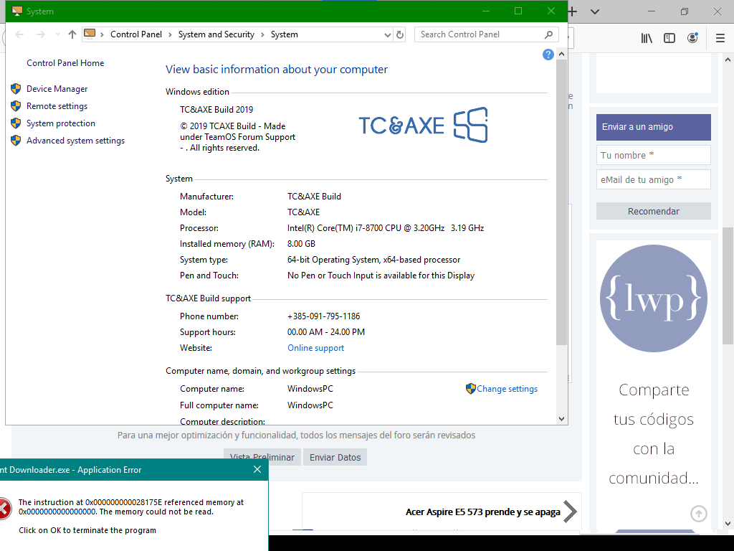The width and height of the screenshot is (734, 551).
Task: Expand chevron after Control Panel breadcrumb
Action: pos(169,34)
